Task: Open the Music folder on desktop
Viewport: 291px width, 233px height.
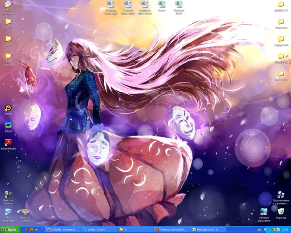Action: pyautogui.click(x=8, y=22)
